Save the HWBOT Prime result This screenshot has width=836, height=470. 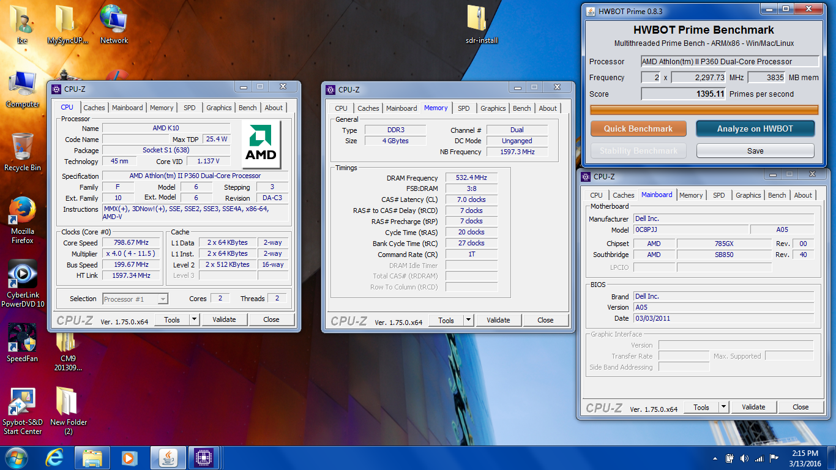pyautogui.click(x=755, y=151)
